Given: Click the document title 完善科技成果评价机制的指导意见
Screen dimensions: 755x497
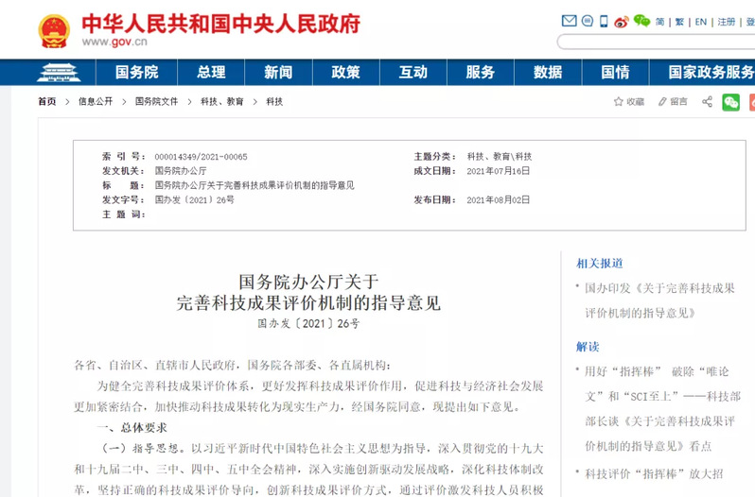Looking at the screenshot, I should tap(308, 303).
